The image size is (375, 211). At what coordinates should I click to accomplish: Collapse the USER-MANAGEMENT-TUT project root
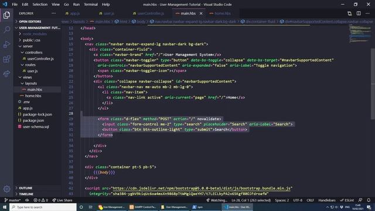pos(37,28)
